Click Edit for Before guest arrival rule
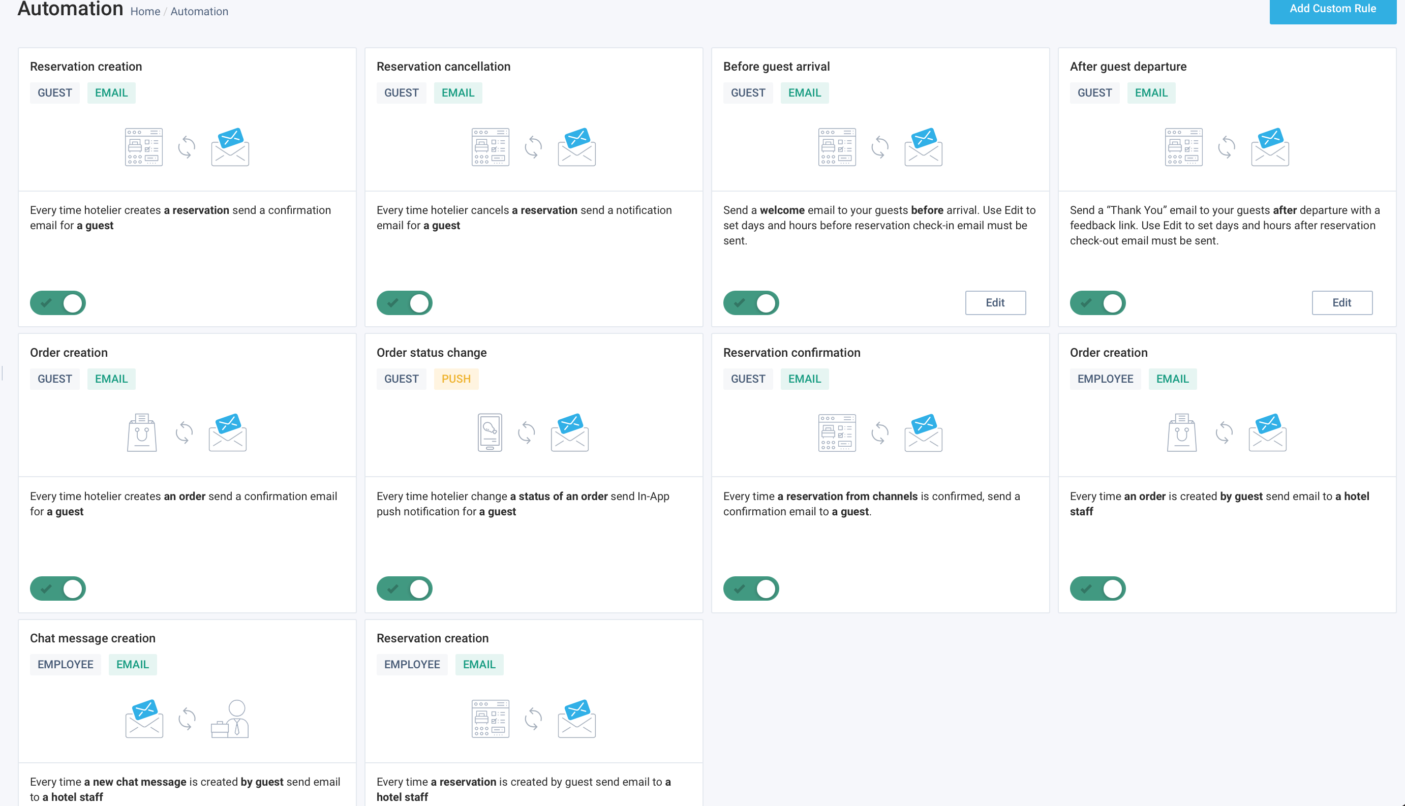The image size is (1405, 806). click(996, 302)
